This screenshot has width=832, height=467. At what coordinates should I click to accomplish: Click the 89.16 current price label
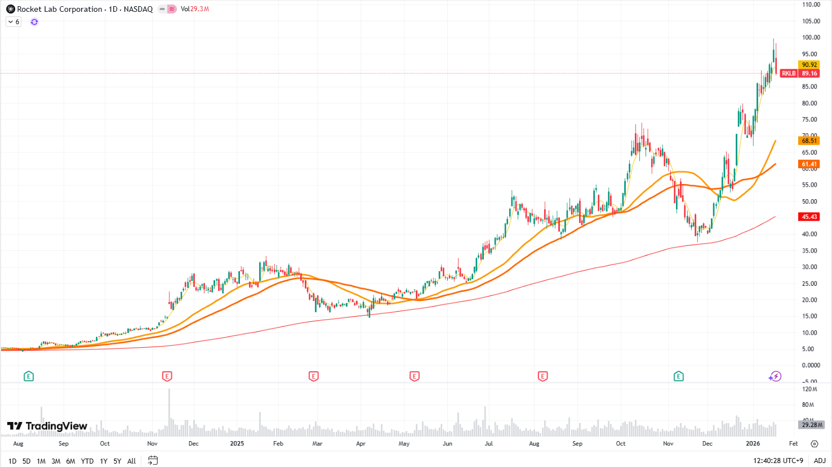(x=809, y=74)
